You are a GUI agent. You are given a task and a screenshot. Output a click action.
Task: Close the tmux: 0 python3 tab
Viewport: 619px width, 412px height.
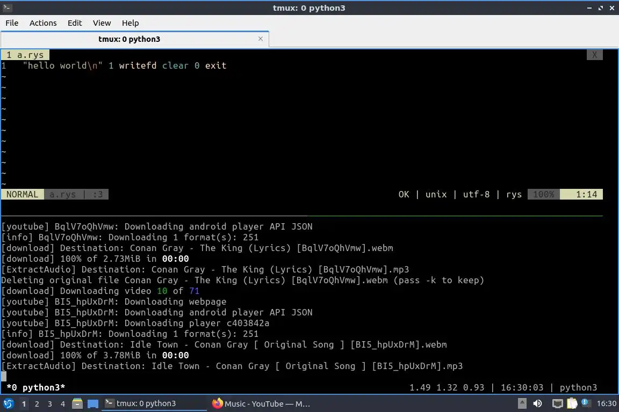pyautogui.click(x=261, y=39)
